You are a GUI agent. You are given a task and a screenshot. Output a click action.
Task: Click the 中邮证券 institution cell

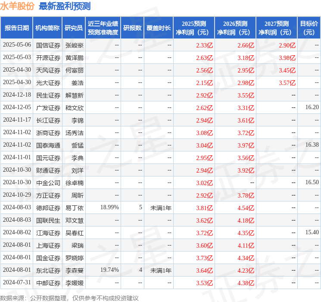[x=48, y=283]
